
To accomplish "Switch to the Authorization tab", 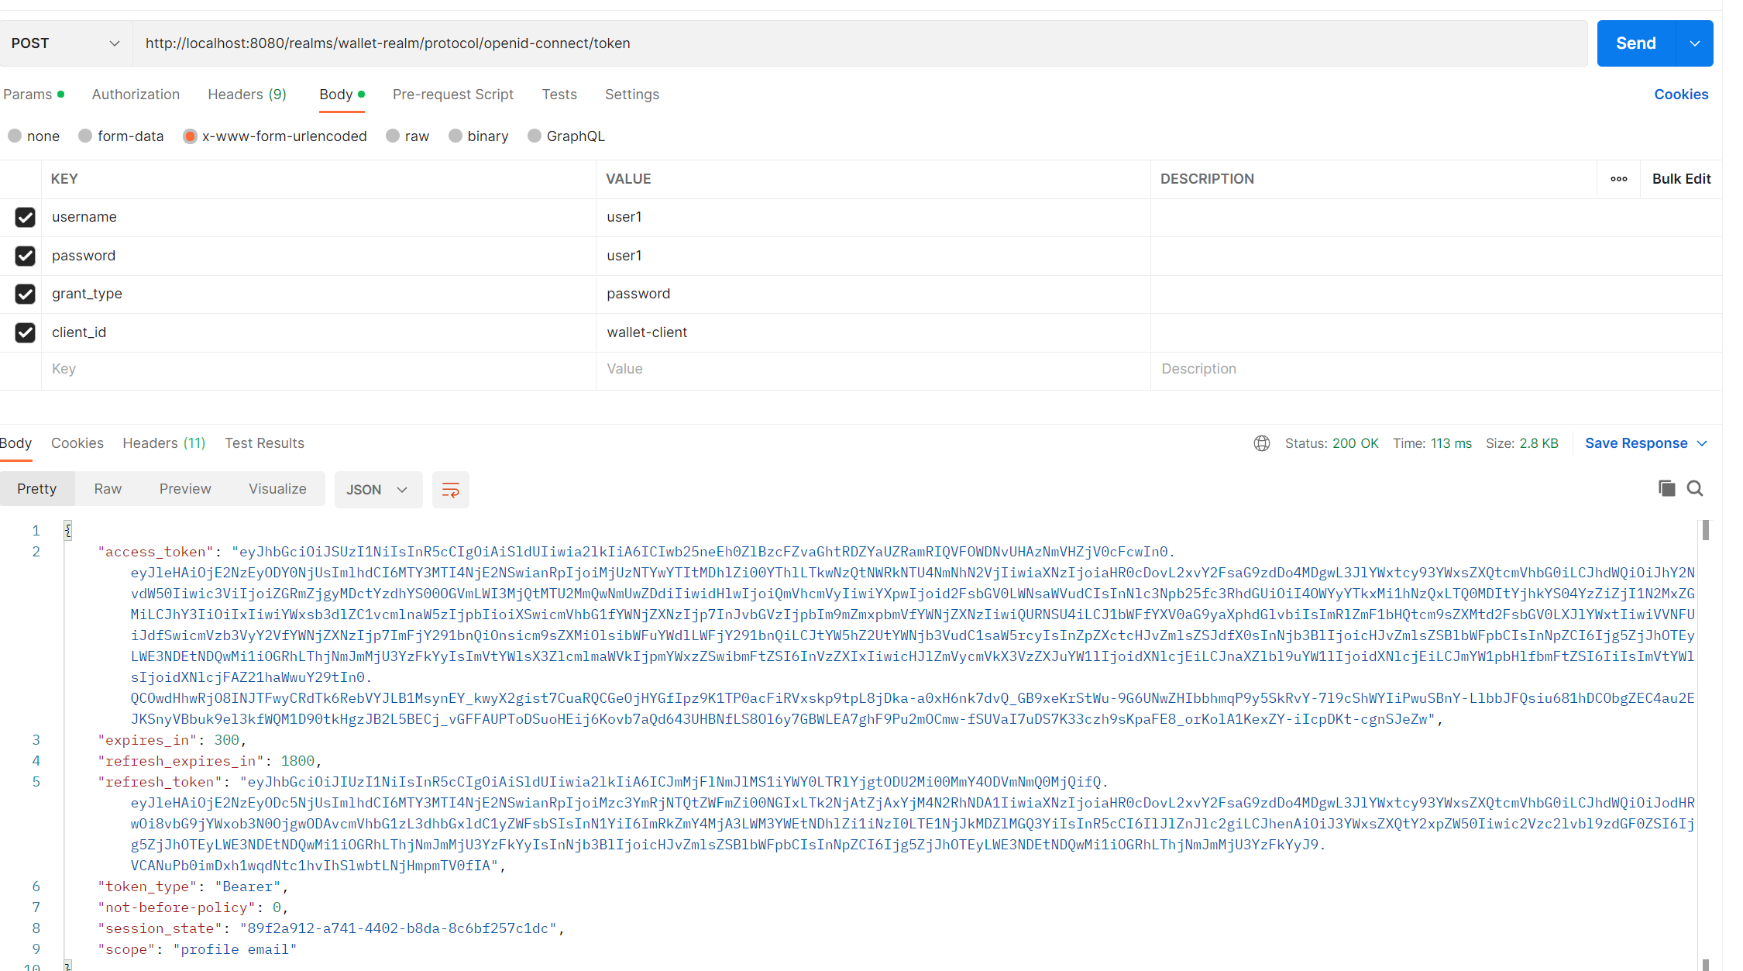I will (136, 95).
